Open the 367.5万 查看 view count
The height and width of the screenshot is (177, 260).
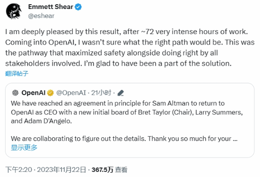(110, 170)
